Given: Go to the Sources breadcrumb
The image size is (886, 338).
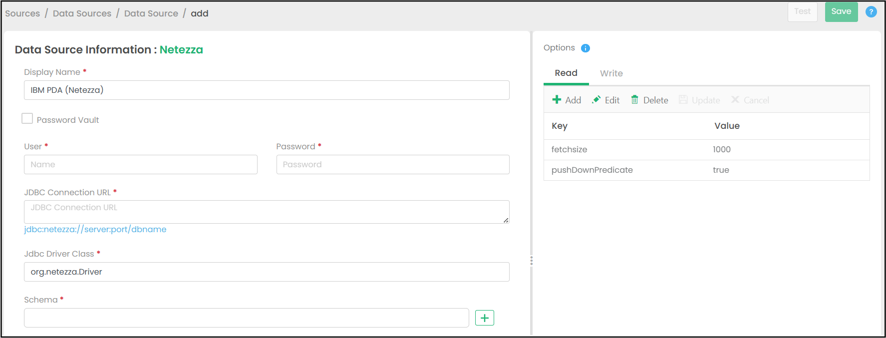Looking at the screenshot, I should (22, 13).
